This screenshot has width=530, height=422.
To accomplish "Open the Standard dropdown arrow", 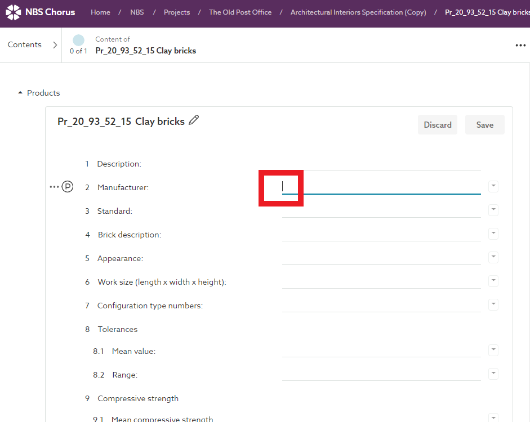I will [493, 210].
